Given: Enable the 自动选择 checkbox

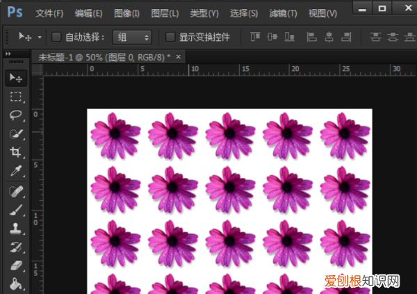Looking at the screenshot, I should (x=56, y=37).
